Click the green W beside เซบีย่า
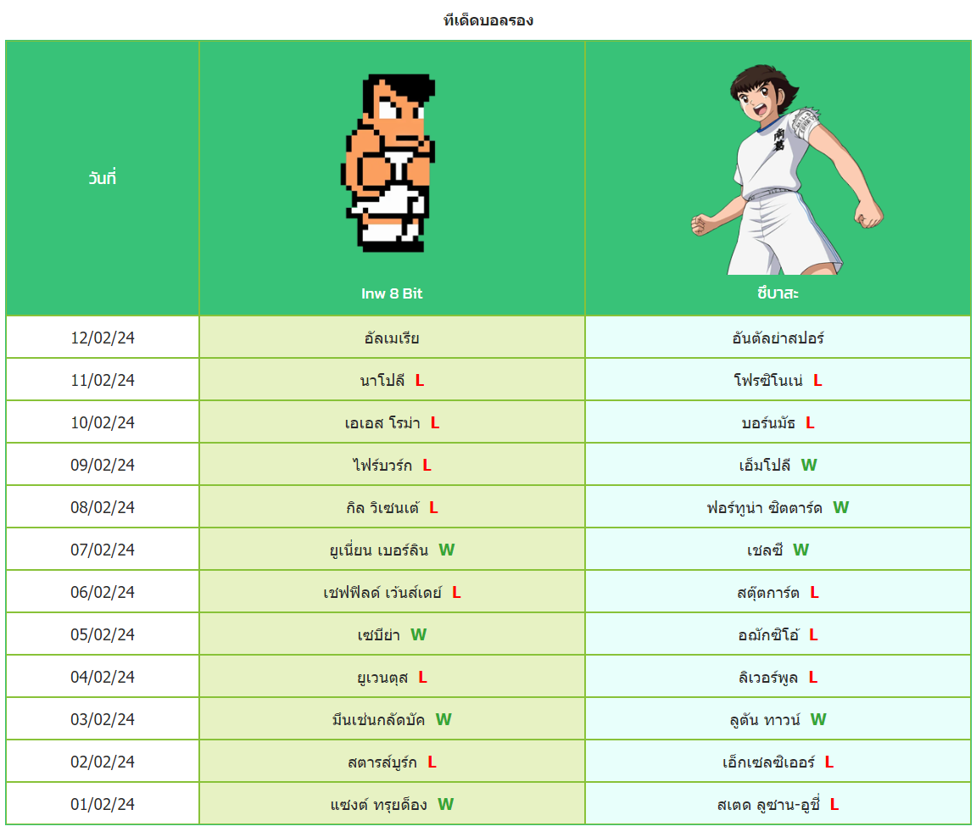This screenshot has width=976, height=832. [x=418, y=634]
